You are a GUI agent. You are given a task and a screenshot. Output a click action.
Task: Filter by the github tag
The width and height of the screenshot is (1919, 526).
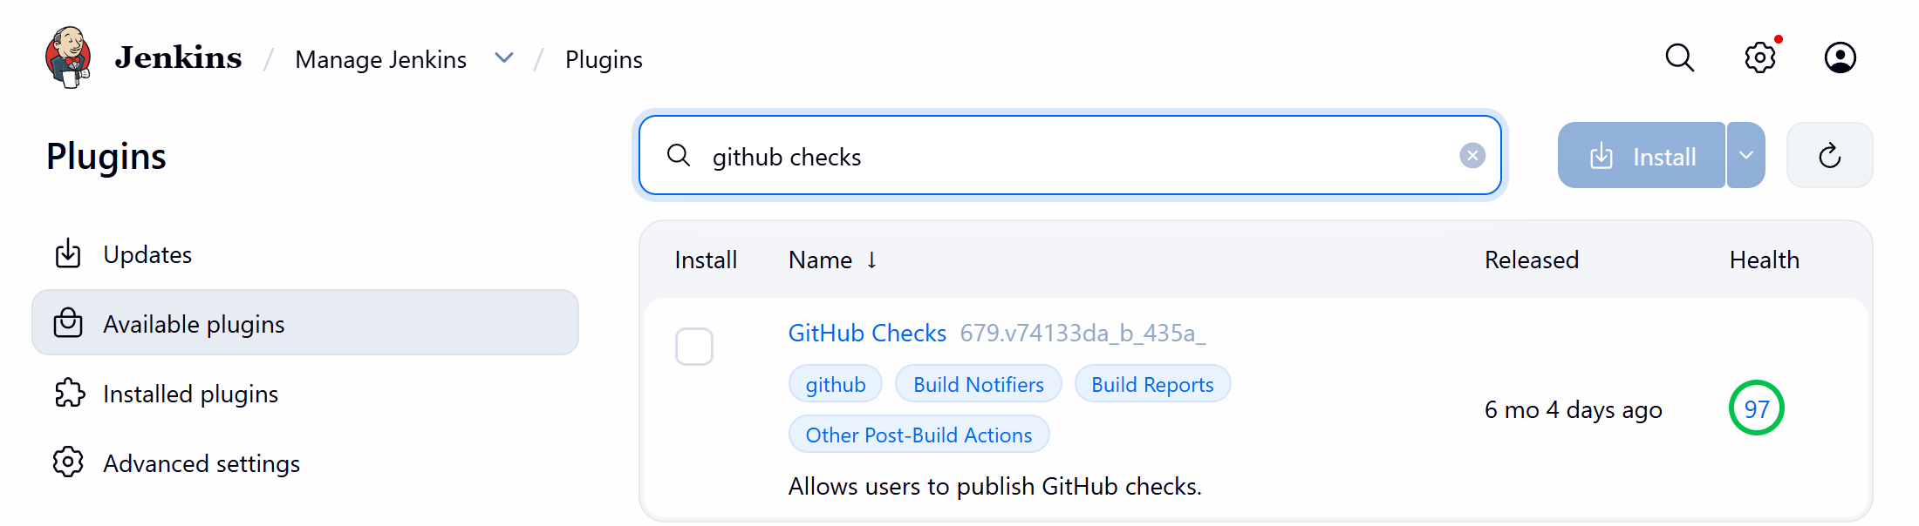pos(836,384)
